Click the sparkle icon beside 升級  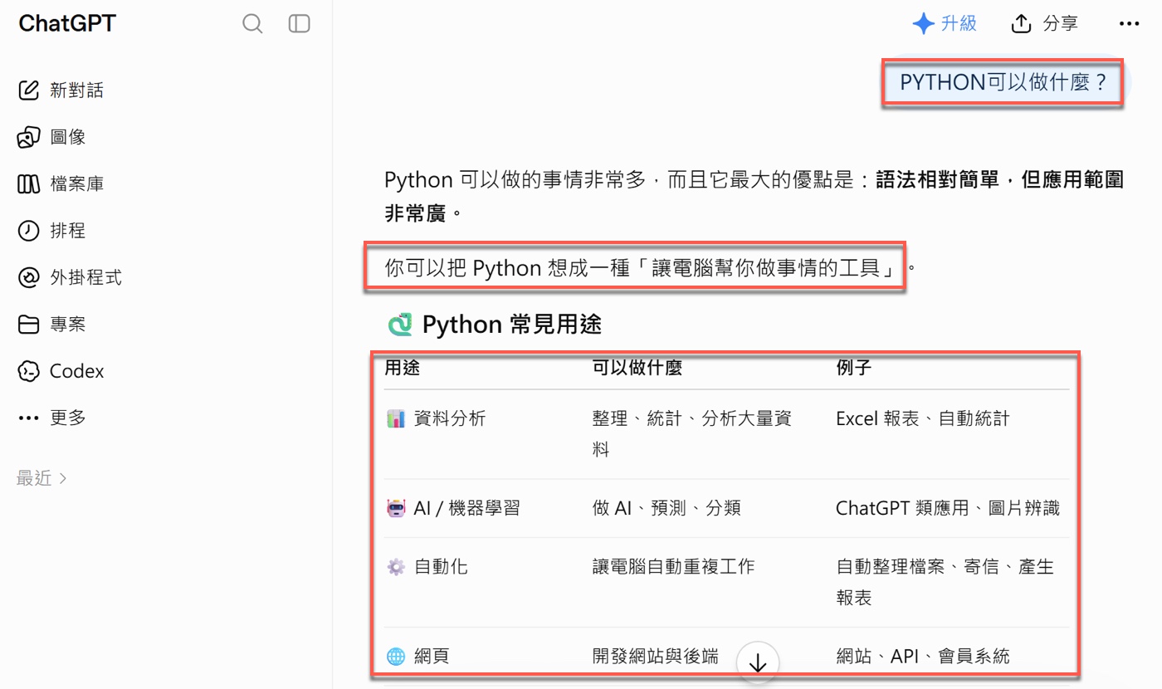point(923,23)
